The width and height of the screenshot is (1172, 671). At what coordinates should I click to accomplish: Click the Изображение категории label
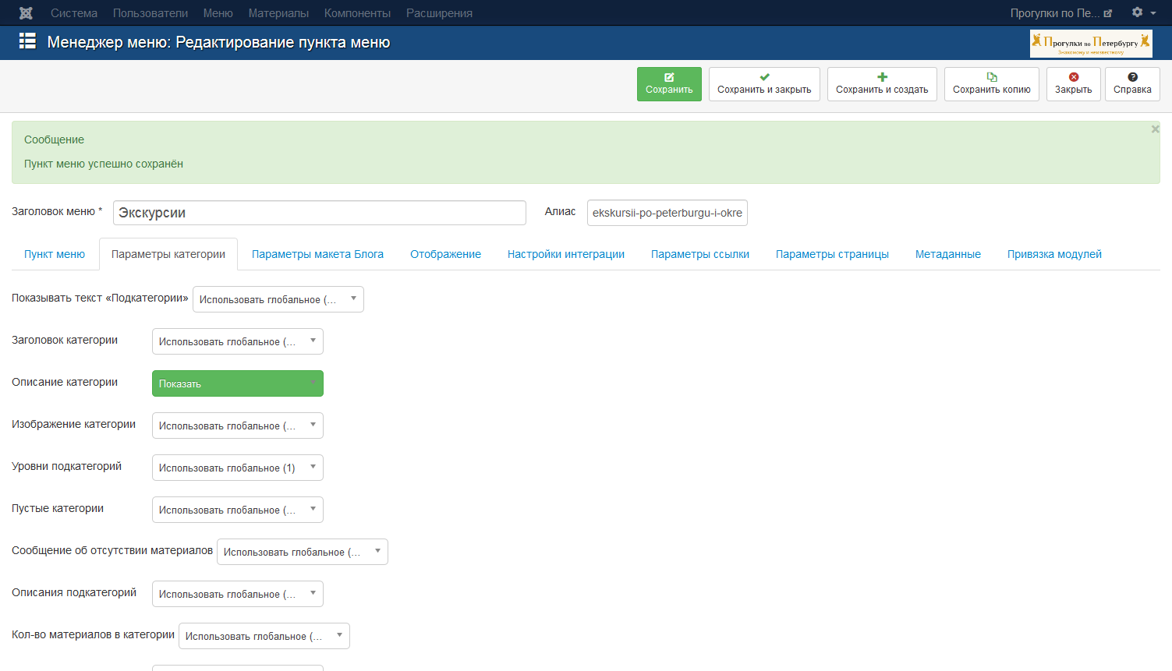pos(74,424)
